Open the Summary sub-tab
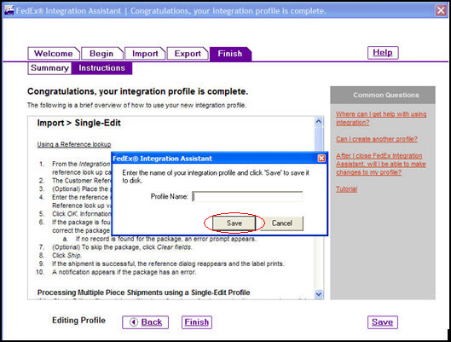The image size is (451, 342). tap(49, 68)
